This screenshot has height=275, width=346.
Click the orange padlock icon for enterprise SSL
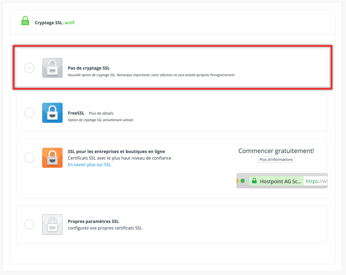pyautogui.click(x=52, y=158)
